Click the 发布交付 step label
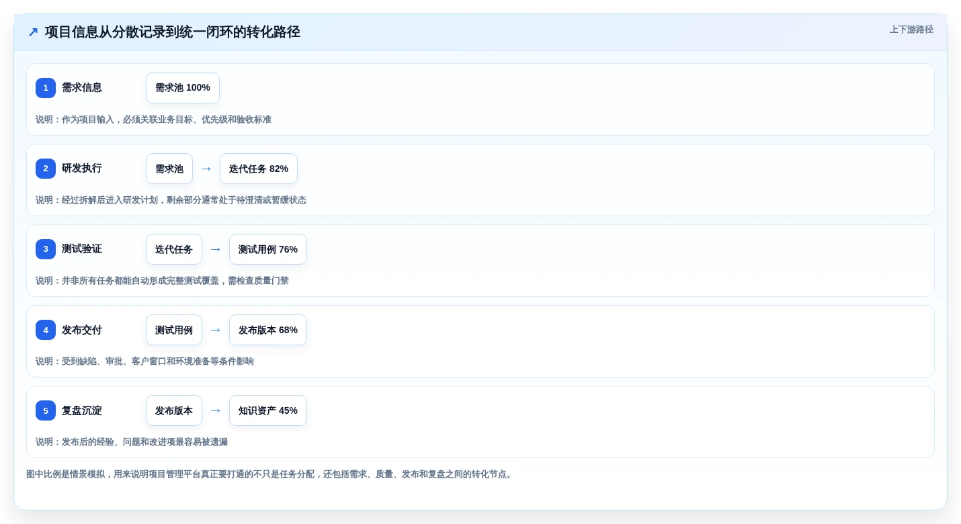This screenshot has width=961, height=524. tap(82, 330)
